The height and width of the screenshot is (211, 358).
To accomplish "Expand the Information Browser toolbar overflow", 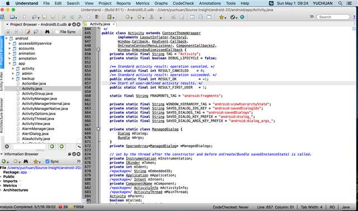I will pos(78,161).
